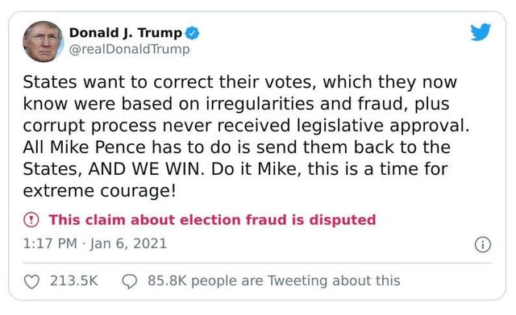Click the words "extreme courage!" in tweet

coord(99,191)
